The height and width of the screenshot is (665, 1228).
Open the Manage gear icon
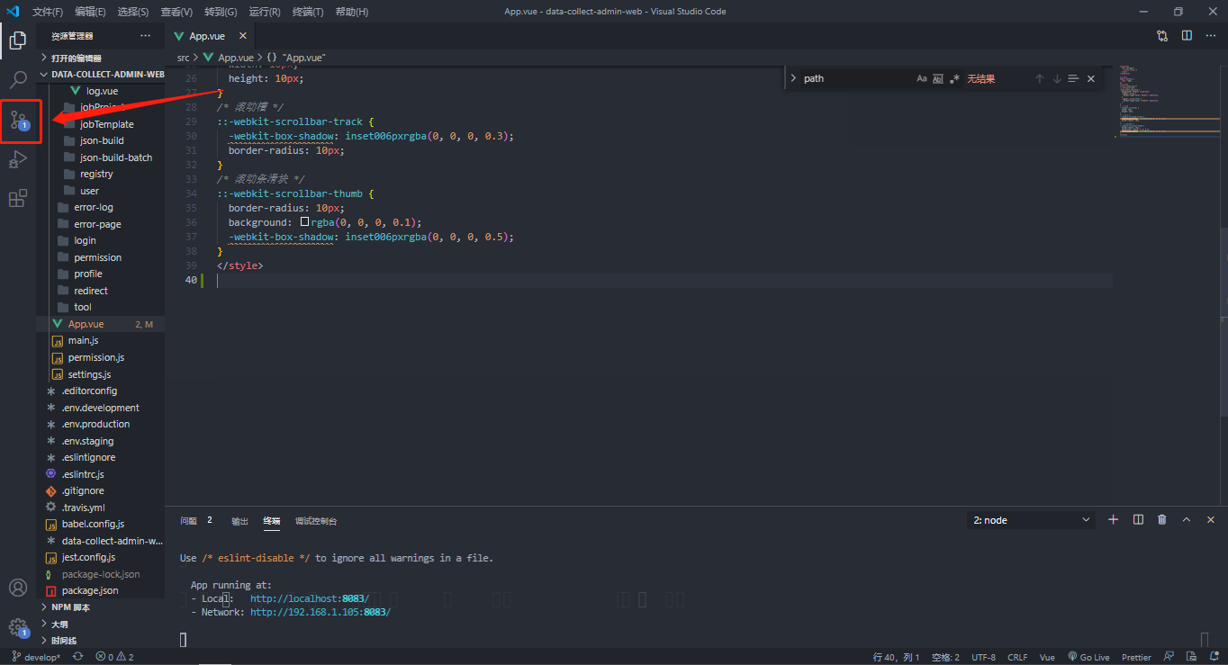(18, 627)
